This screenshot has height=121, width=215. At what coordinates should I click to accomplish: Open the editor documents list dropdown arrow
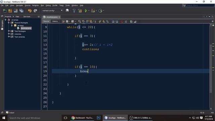(x=209, y=16)
